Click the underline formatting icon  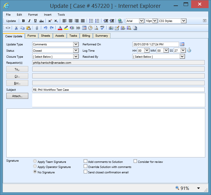coord(35,21)
